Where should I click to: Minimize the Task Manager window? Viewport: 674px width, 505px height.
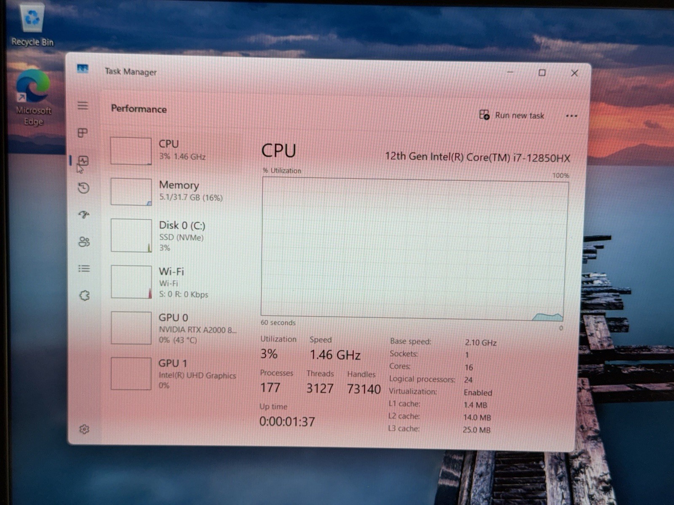[510, 72]
